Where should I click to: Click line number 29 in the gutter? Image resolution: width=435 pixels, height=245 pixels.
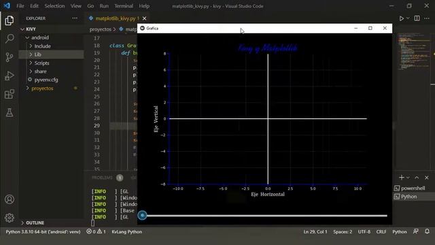(x=97, y=125)
